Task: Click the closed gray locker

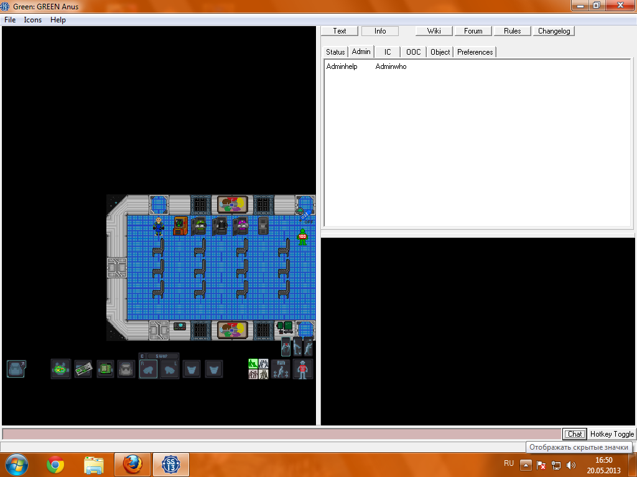Action: (x=263, y=226)
